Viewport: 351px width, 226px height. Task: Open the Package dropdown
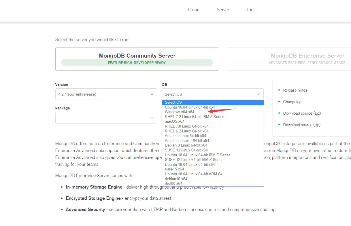(106, 118)
